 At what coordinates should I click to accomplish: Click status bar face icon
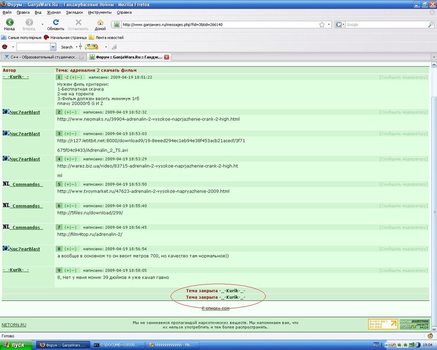[x=430, y=336]
